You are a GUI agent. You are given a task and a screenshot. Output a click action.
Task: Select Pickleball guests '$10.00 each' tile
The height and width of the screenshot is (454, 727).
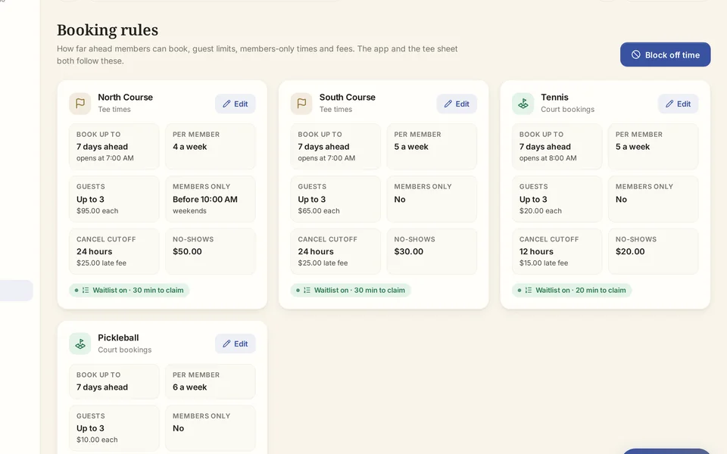point(114,428)
